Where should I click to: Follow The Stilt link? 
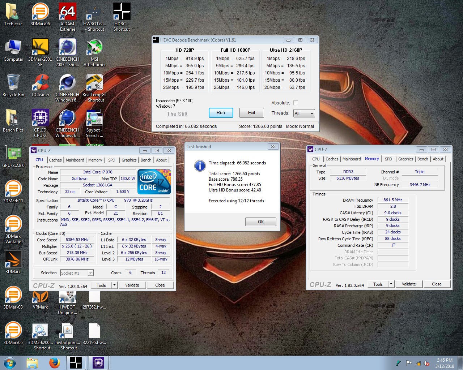[x=177, y=114]
